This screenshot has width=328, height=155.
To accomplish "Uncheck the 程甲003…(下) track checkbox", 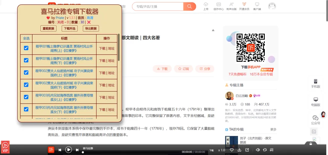I will 26,109.
